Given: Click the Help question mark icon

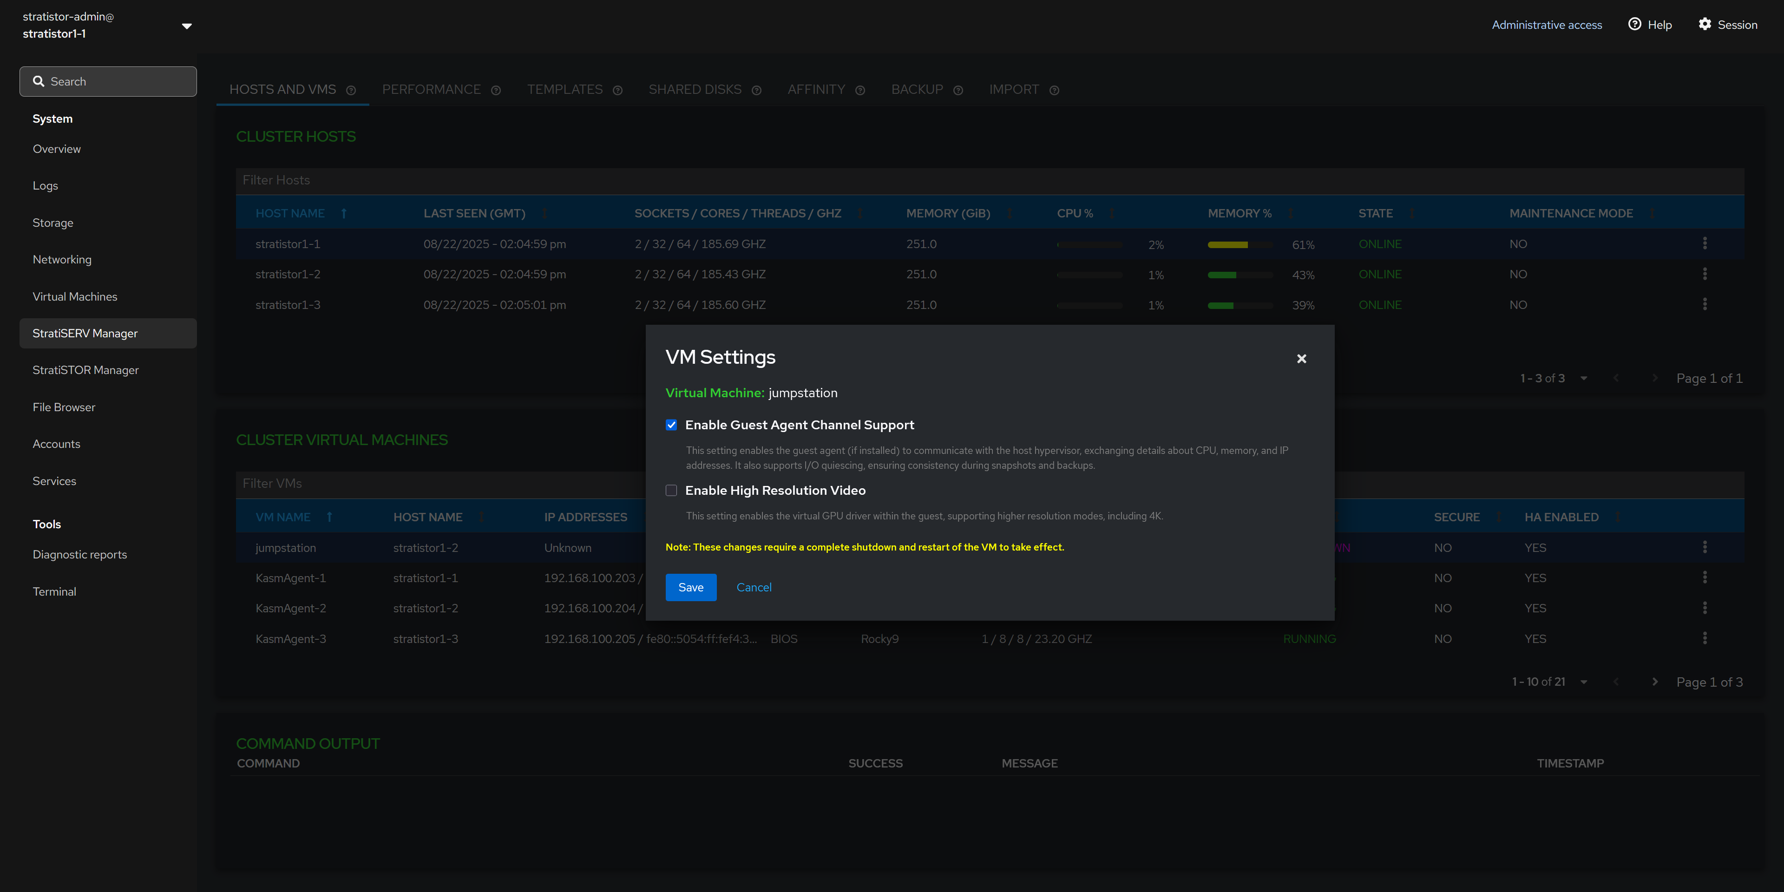Looking at the screenshot, I should (1634, 24).
